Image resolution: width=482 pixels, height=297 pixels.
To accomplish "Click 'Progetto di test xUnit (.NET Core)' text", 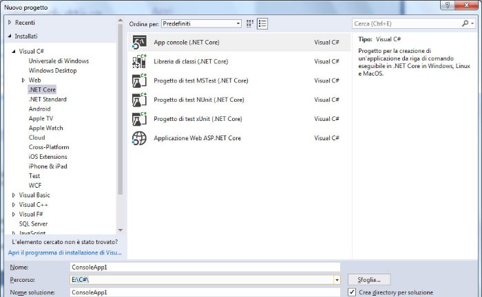I will 198,119.
